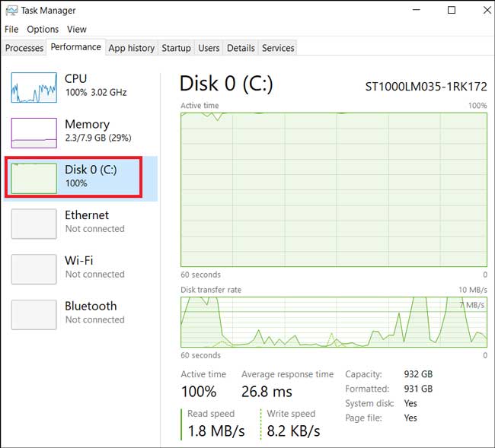The image size is (495, 448).
Task: Minimize the Task Manager window
Action: [417, 10]
